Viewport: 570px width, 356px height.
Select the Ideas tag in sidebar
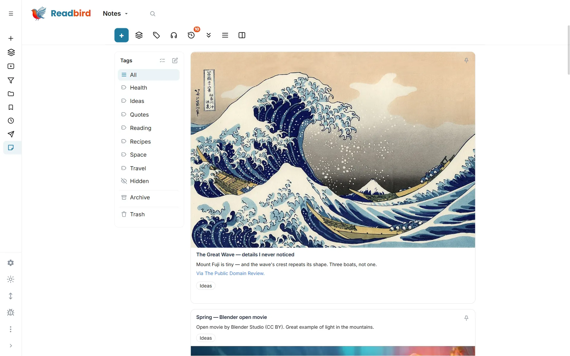coord(149,101)
